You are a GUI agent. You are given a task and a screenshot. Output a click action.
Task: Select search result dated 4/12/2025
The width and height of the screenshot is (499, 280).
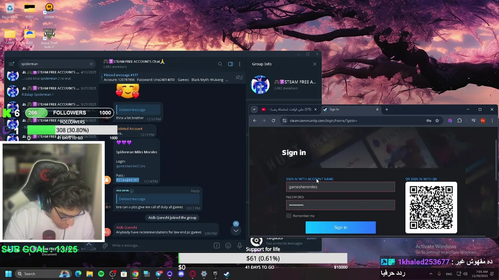tap(51, 75)
